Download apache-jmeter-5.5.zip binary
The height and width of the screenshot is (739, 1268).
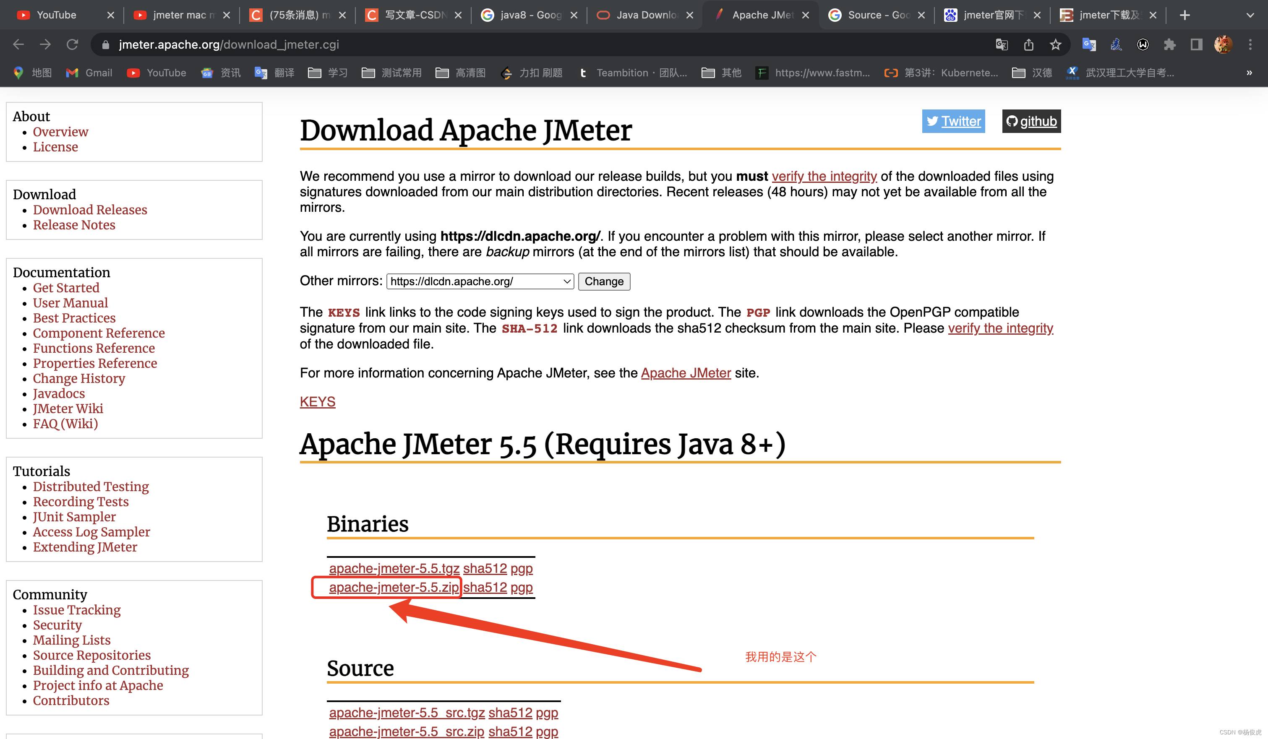(394, 587)
